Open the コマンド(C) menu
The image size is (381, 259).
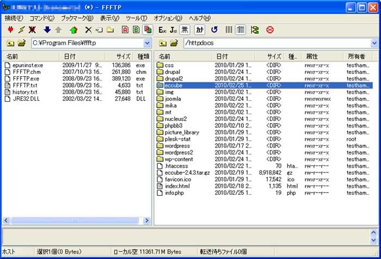coord(42,18)
